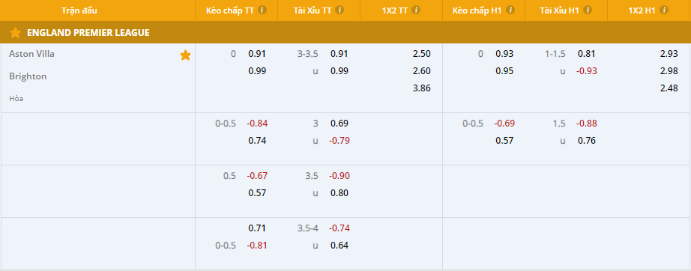Select handicap 0-0.5 odds -0.84

[257, 124]
